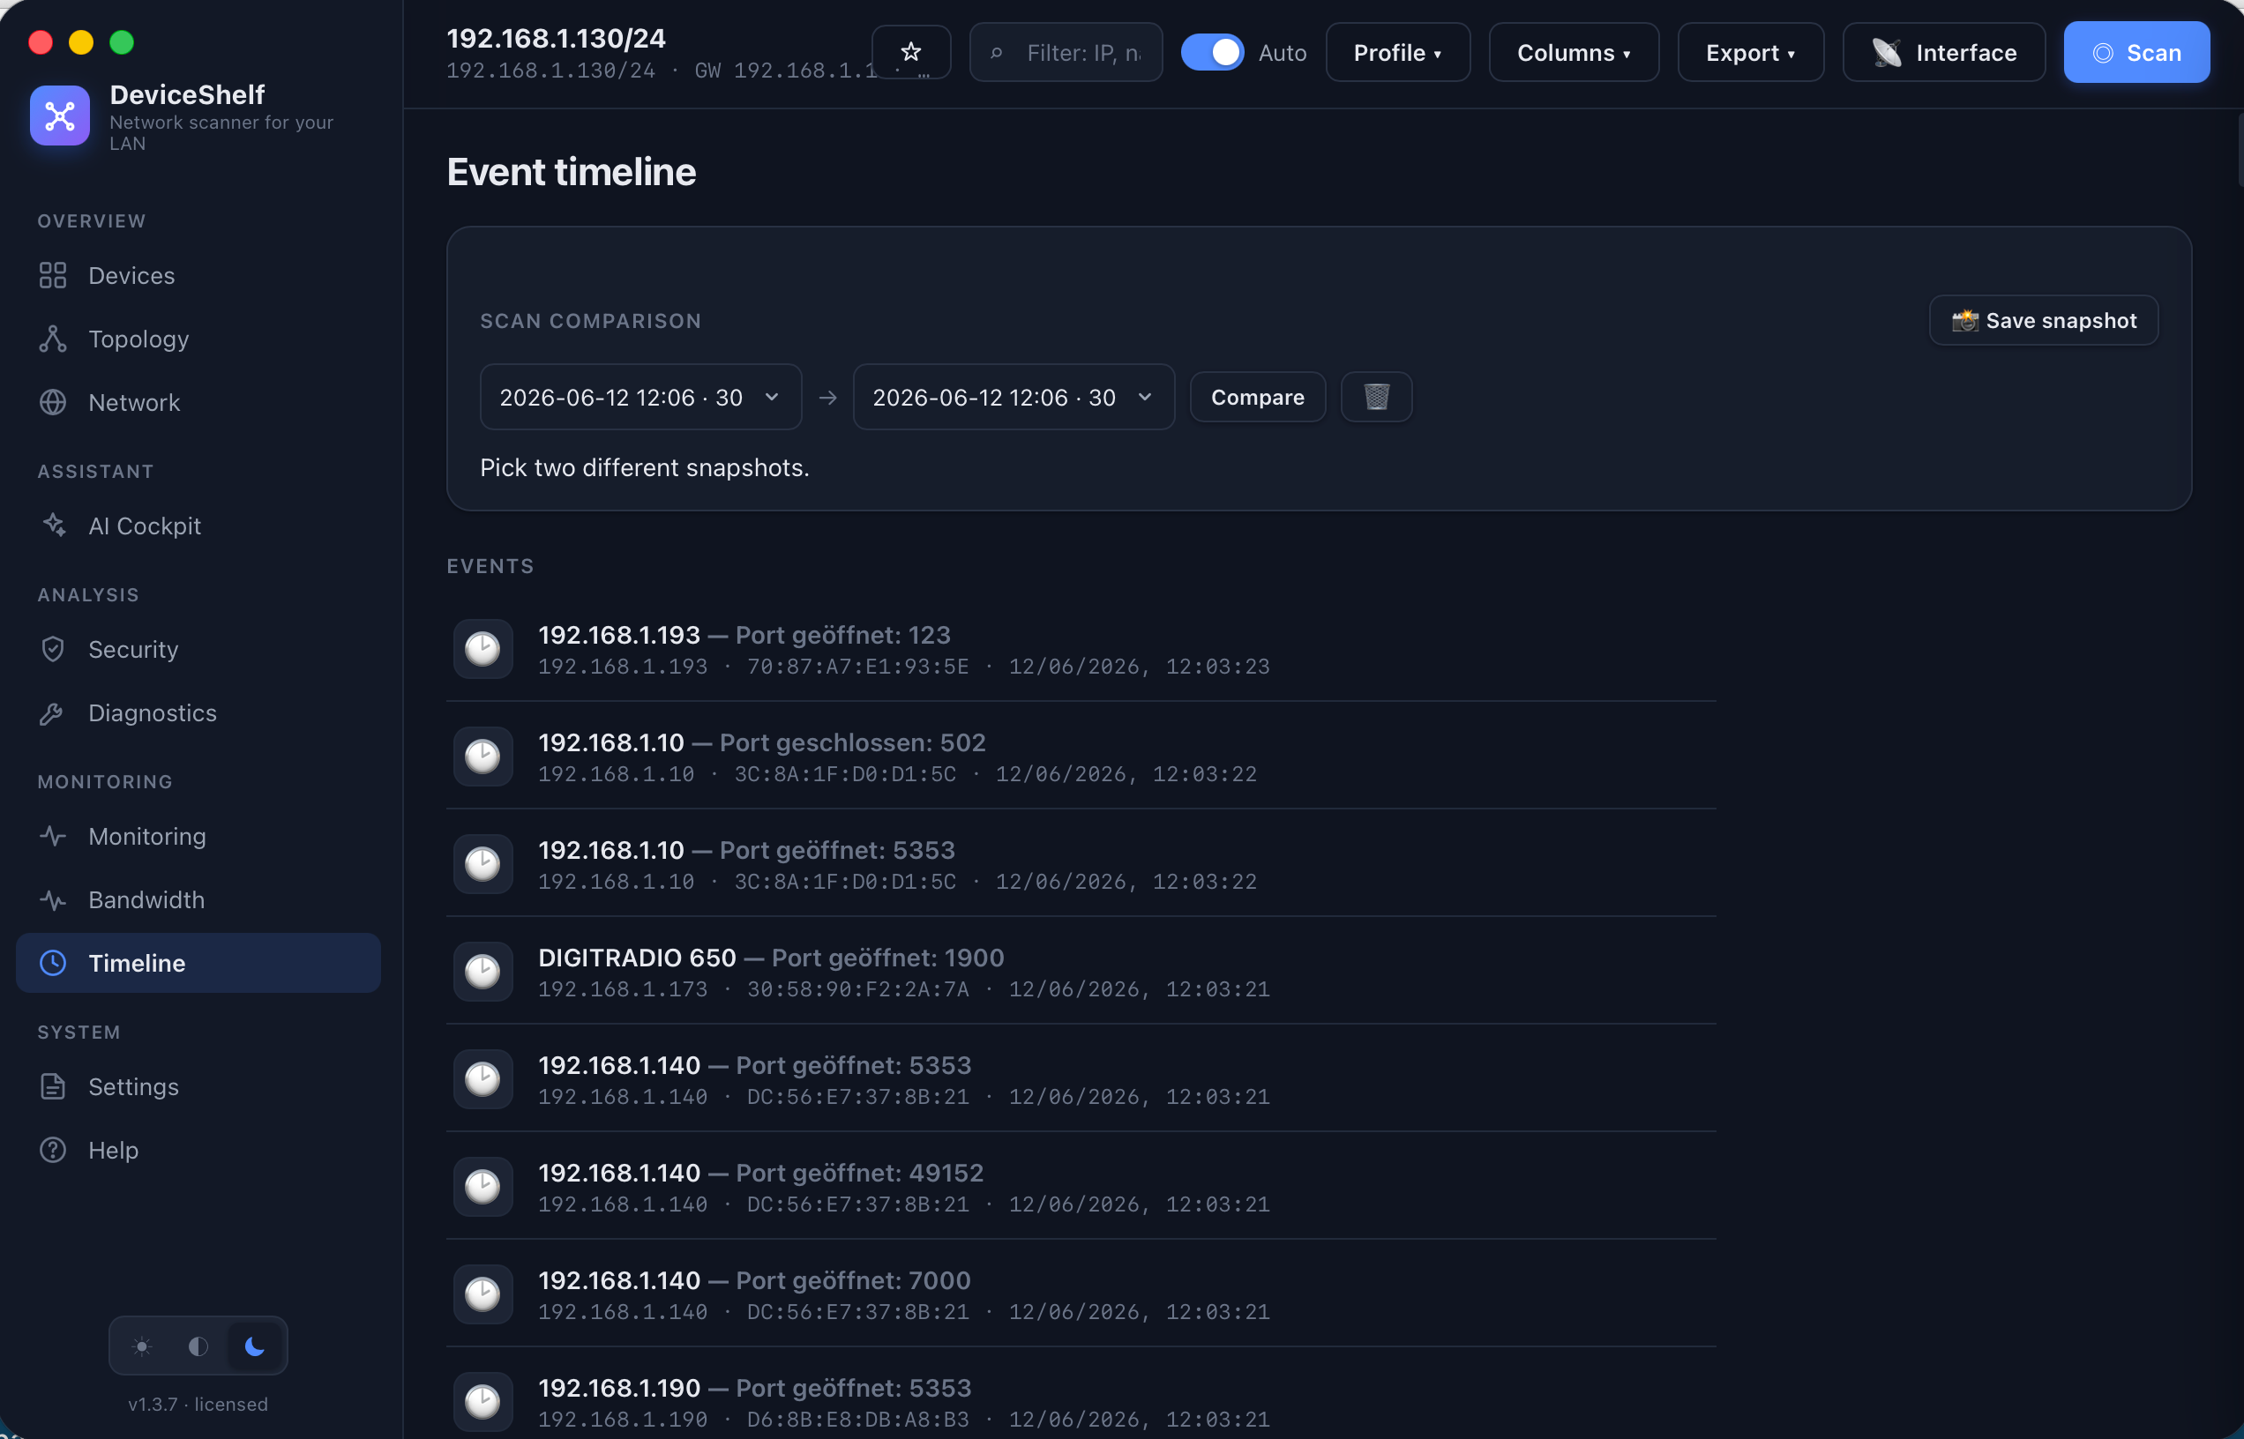Switch to light theme sun icon
The height and width of the screenshot is (1439, 2244).
(142, 1346)
